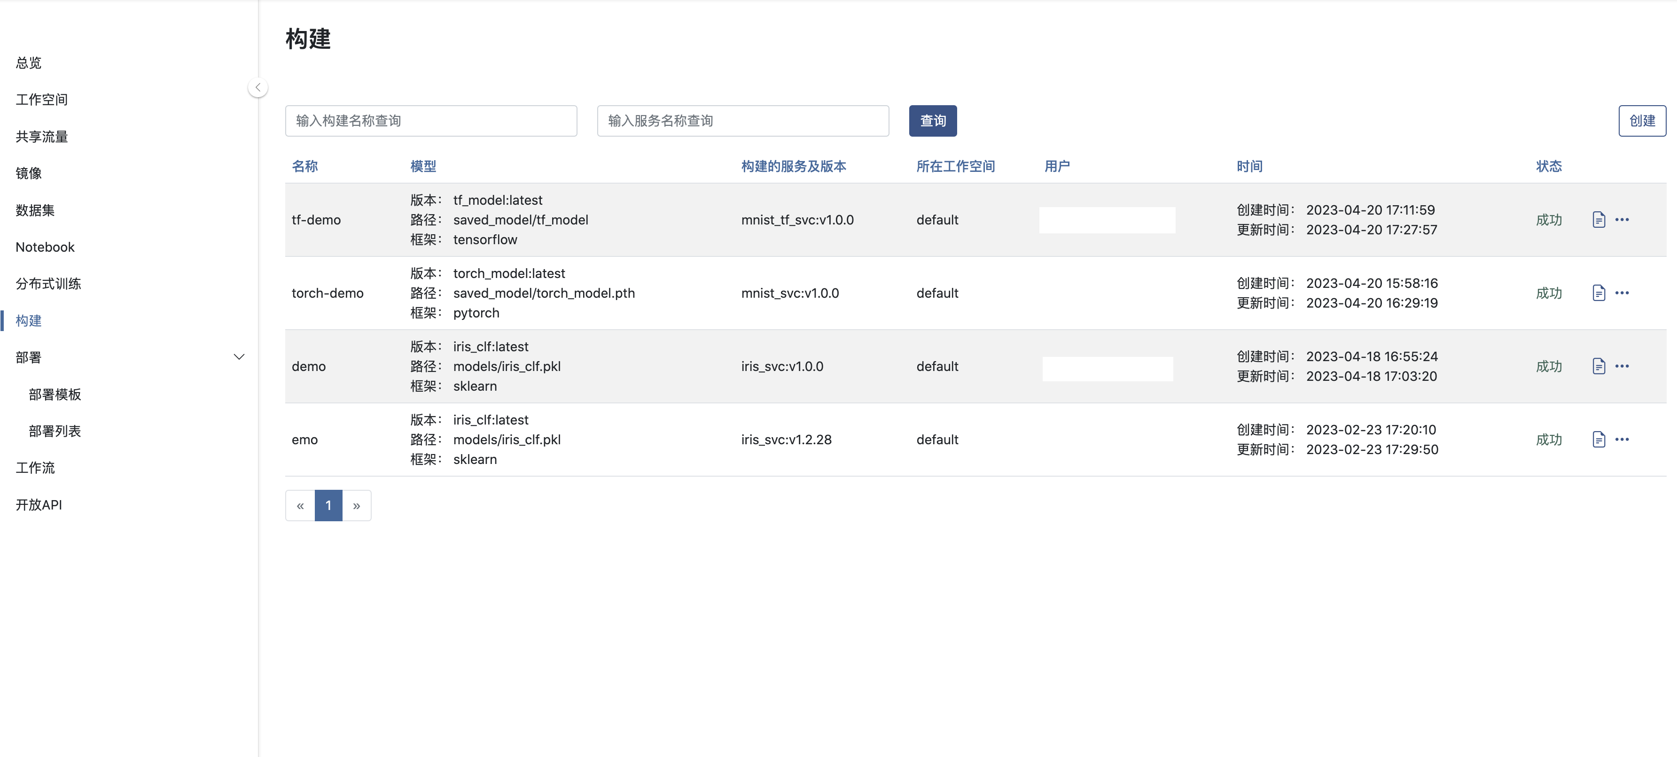Navigate to 分布式训练 in sidebar
1677x757 pixels.
click(48, 284)
